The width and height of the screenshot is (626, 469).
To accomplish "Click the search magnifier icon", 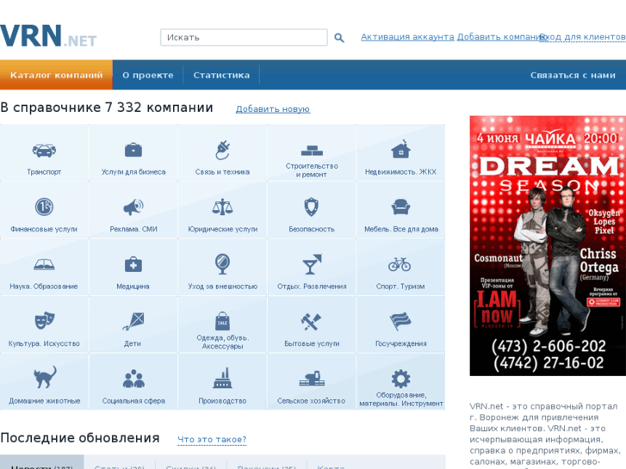I will (339, 38).
